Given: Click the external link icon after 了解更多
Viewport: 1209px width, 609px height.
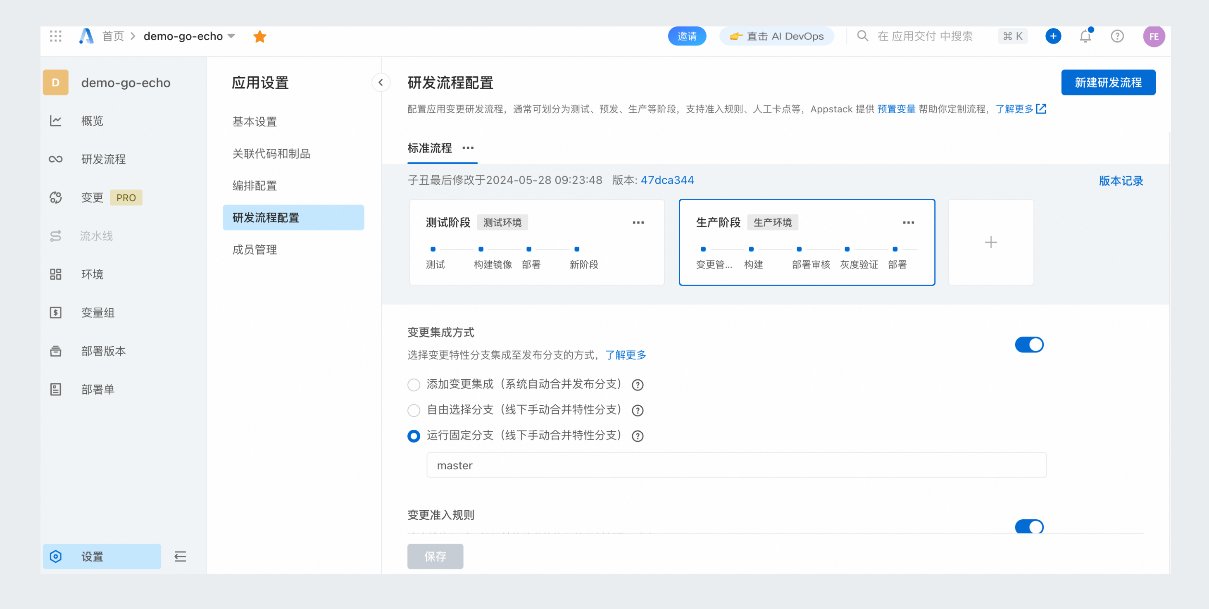Looking at the screenshot, I should point(1041,109).
